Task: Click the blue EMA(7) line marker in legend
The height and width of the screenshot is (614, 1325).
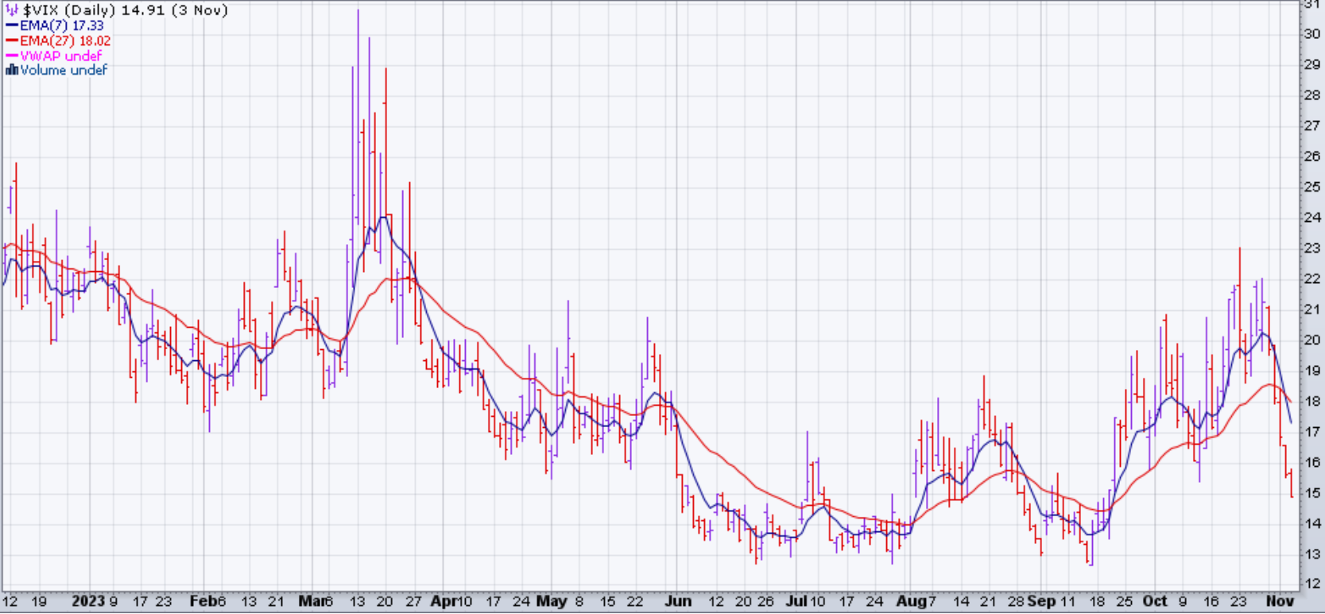Action: coord(11,25)
